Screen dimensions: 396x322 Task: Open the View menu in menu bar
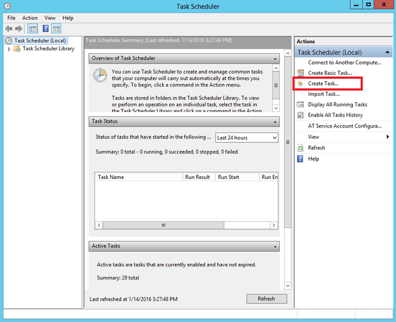point(49,18)
